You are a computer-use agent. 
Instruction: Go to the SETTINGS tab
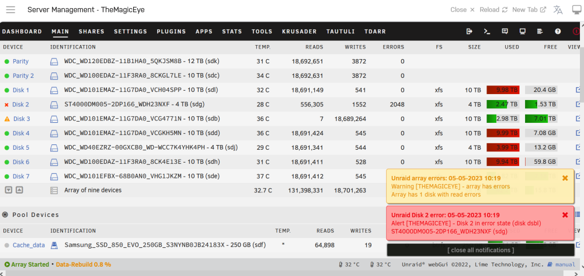130,32
